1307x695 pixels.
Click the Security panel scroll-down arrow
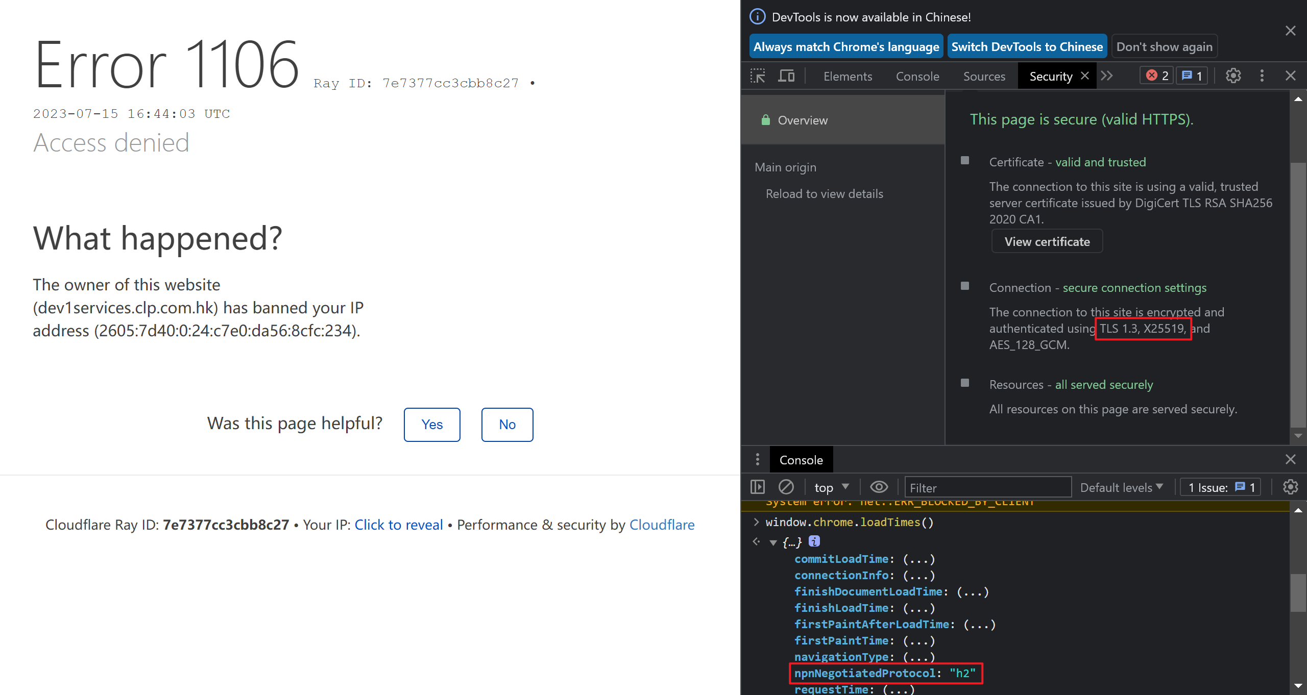(1298, 436)
